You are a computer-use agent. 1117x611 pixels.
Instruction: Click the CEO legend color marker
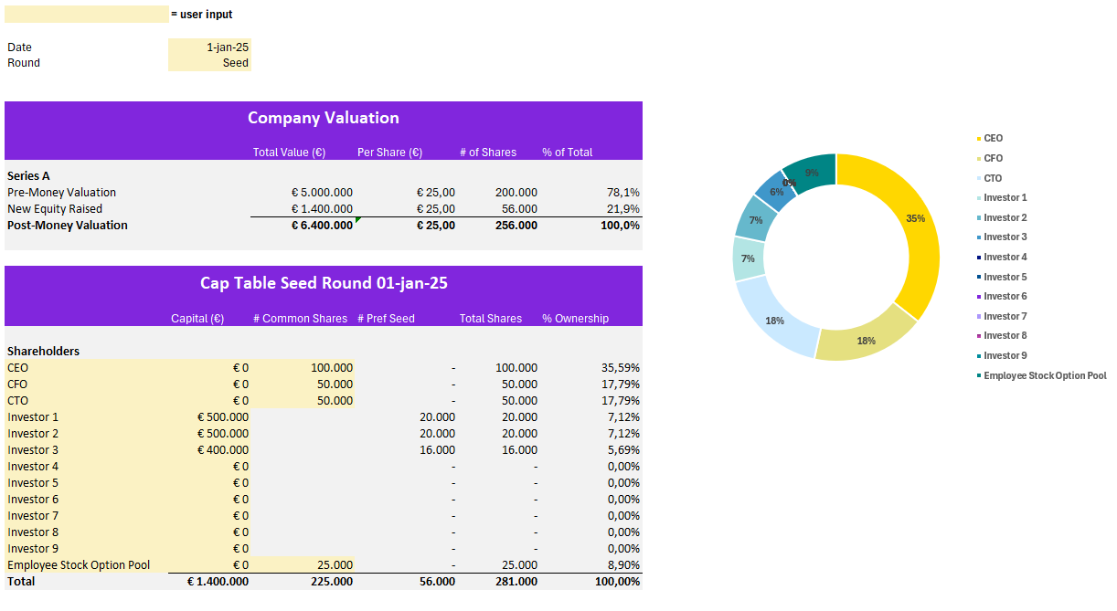978,139
